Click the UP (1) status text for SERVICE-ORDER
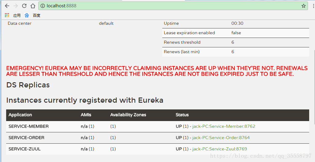Screen dimensions: 315x162 [182, 138]
